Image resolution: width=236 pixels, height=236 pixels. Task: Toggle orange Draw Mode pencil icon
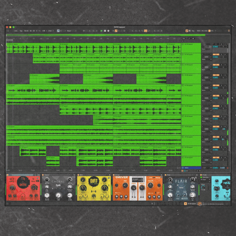click(187, 31)
